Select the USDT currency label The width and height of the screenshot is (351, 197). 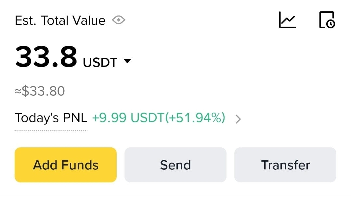pyautogui.click(x=100, y=62)
